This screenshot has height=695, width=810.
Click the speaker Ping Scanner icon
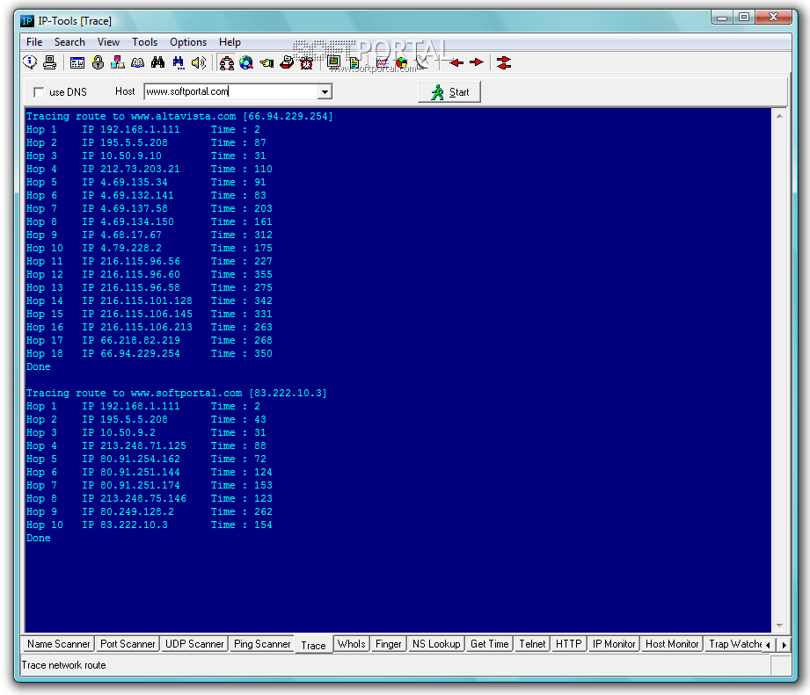[x=199, y=62]
